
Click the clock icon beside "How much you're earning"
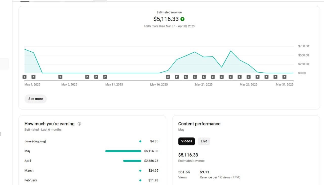(x=79, y=124)
